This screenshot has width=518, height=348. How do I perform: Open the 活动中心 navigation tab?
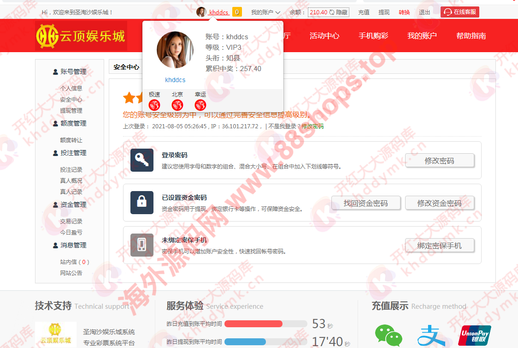pos(324,36)
